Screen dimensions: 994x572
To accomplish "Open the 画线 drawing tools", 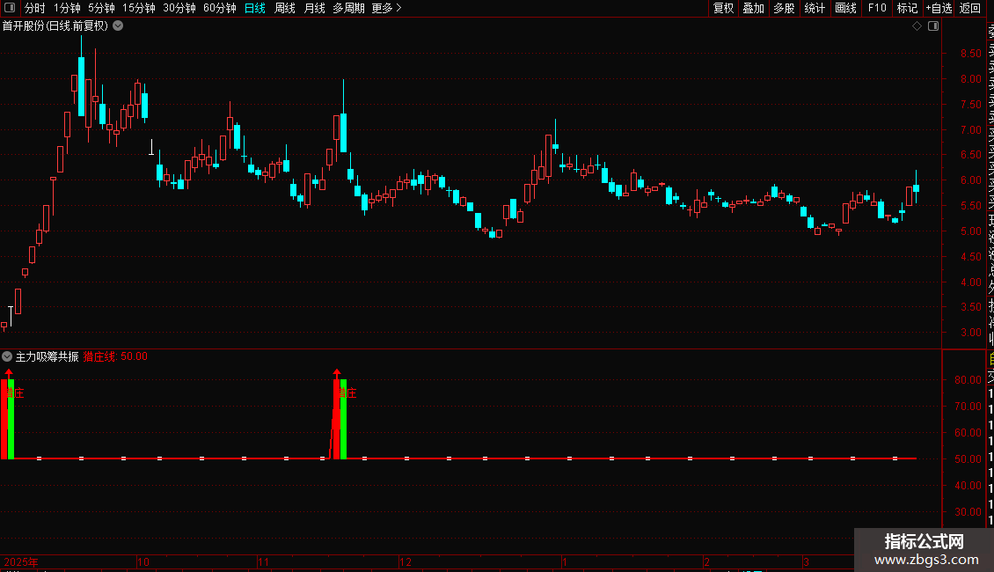I will [845, 8].
